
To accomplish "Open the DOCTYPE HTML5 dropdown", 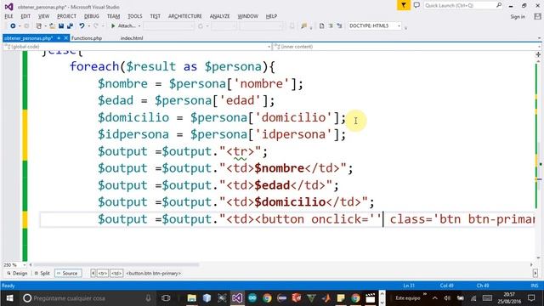I will (399, 26).
